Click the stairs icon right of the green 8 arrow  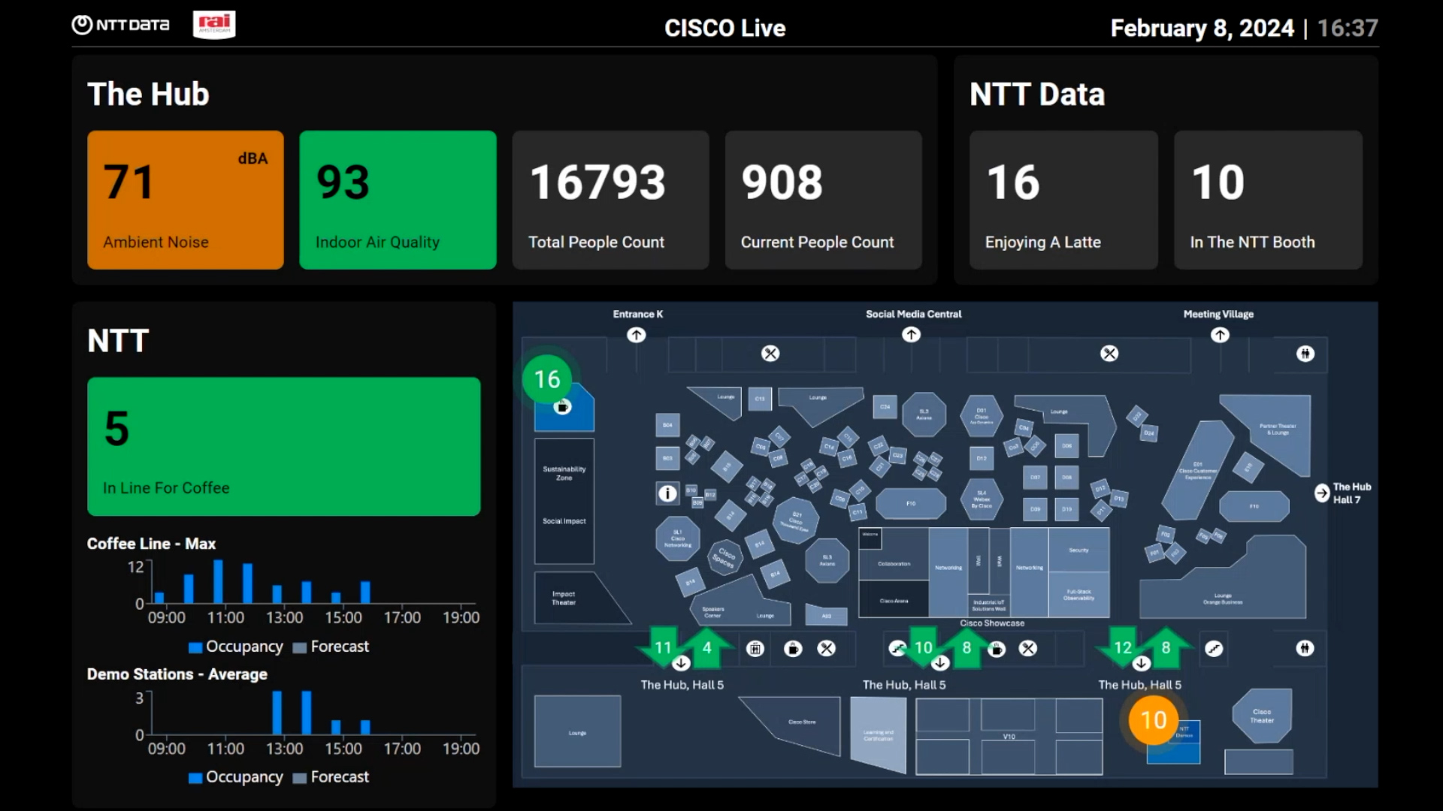pos(1214,649)
